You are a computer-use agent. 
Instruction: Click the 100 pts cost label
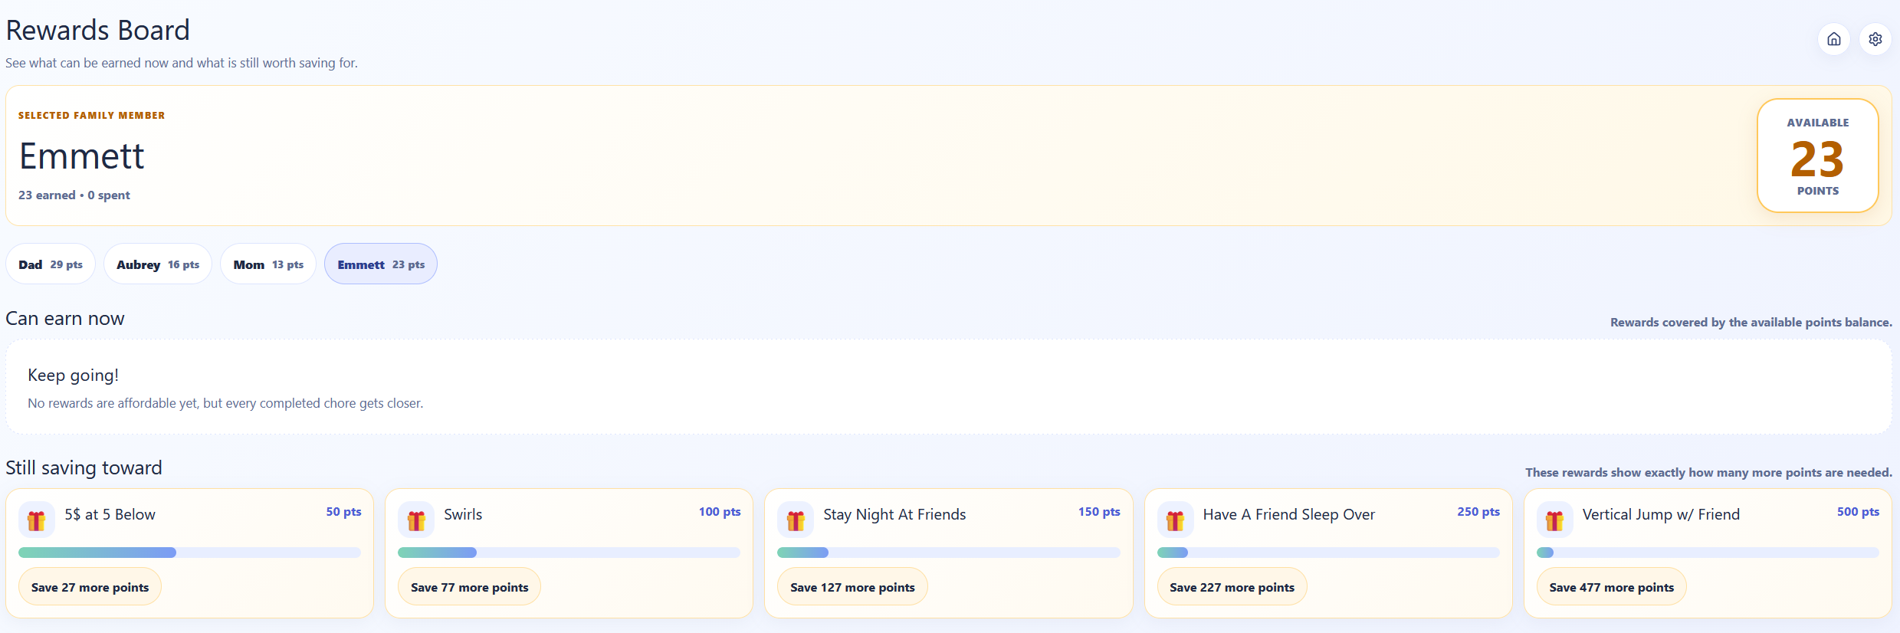coord(719,512)
